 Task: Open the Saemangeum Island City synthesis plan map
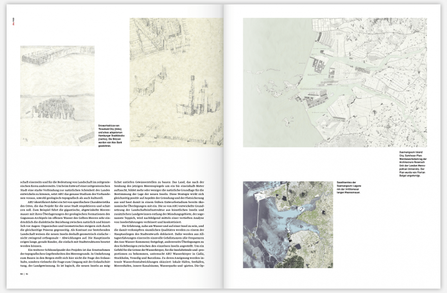[x=335, y=83]
